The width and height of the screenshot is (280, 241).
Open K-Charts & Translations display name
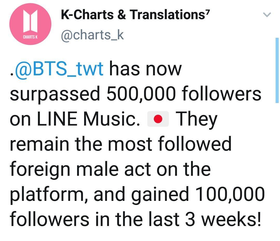tap(133, 14)
